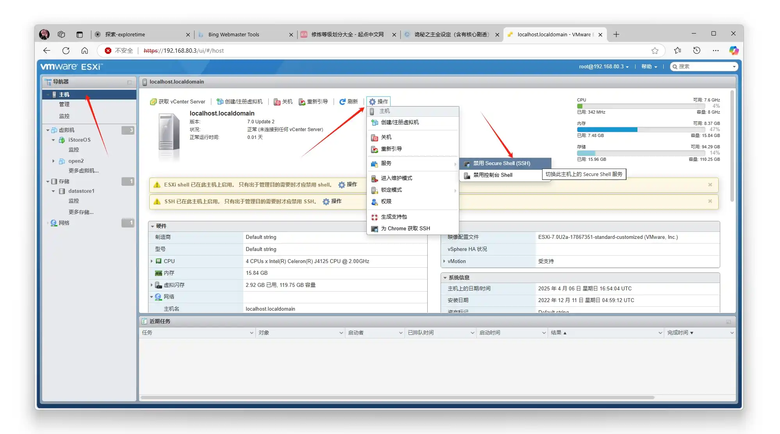Select 禁用 Secure Shell (SSH) option
The image size is (780, 434).
point(505,163)
